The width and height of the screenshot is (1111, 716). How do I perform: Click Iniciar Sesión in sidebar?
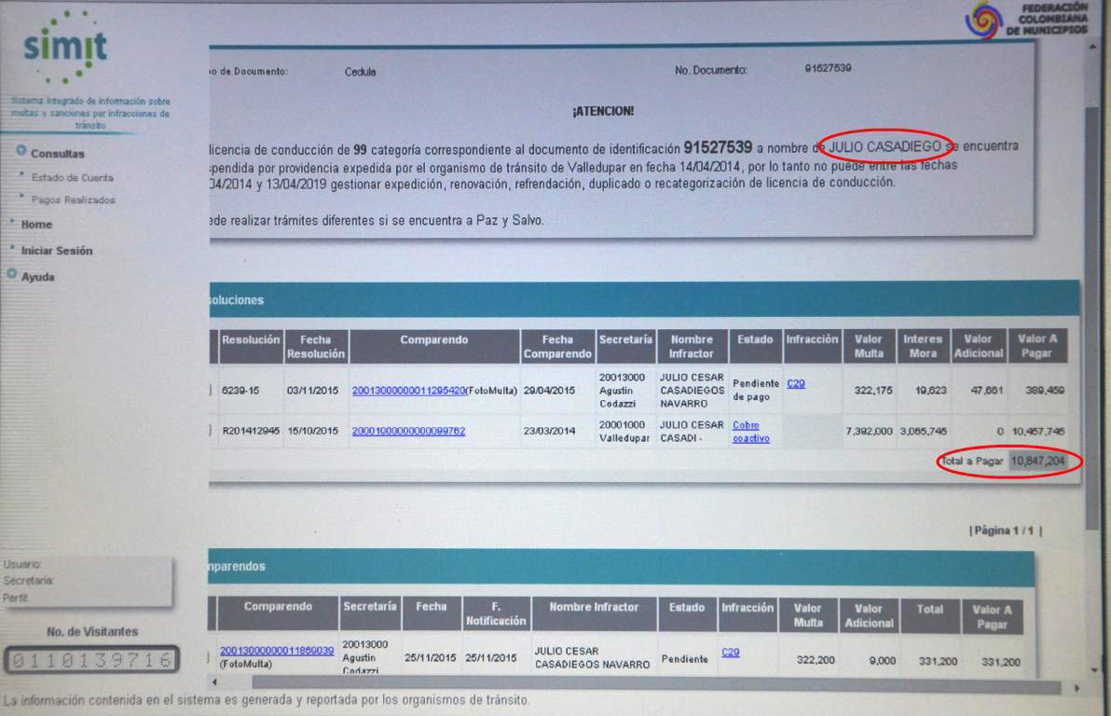(x=57, y=251)
